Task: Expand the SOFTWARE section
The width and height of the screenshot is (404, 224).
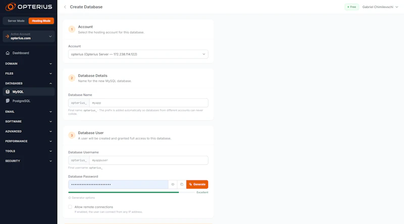Action: pyautogui.click(x=29, y=122)
